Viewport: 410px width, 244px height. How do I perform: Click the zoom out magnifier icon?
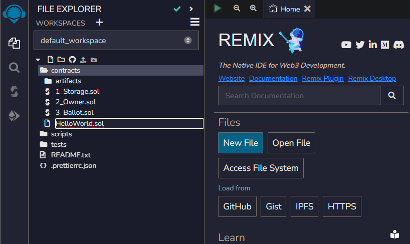tap(237, 8)
